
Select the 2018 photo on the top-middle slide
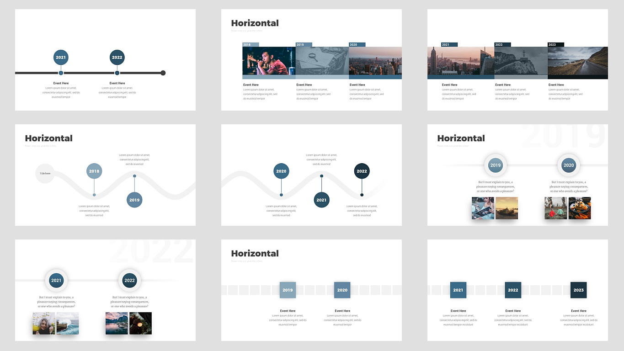pos(268,62)
